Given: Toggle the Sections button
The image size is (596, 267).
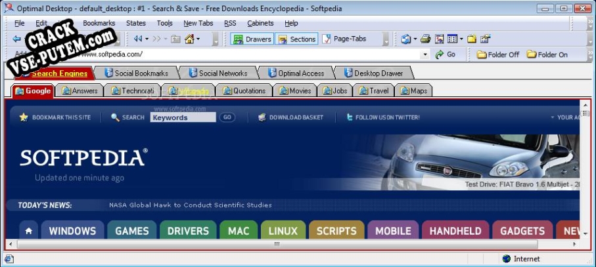Looking at the screenshot, I should 297,39.
